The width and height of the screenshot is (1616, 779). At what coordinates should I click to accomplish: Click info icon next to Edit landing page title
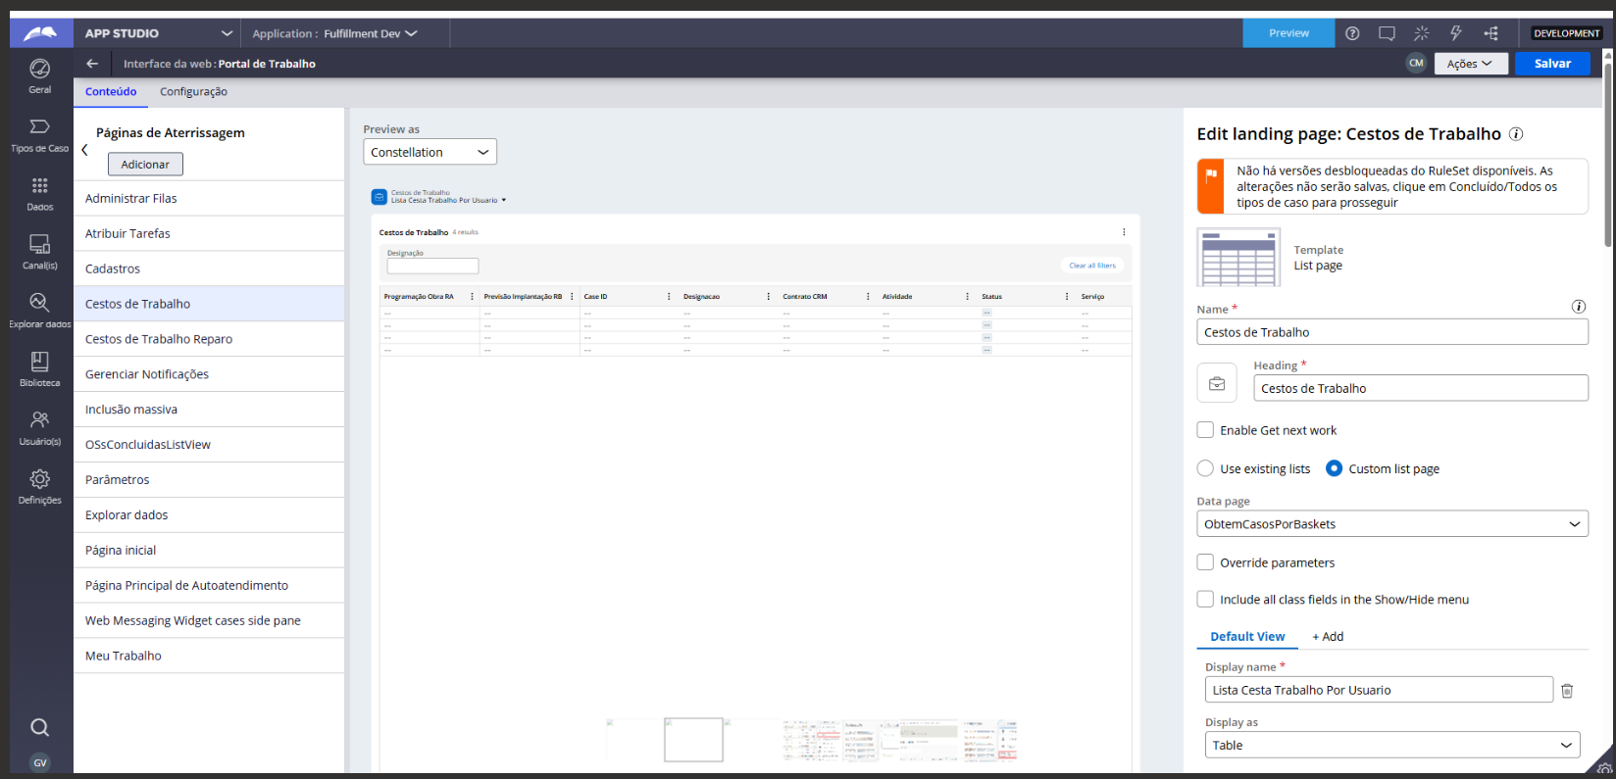click(x=1515, y=134)
